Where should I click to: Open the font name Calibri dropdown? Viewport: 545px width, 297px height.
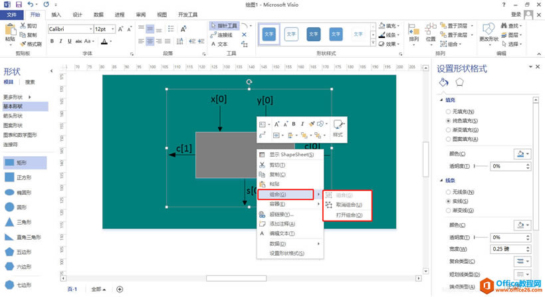[x=90, y=29]
